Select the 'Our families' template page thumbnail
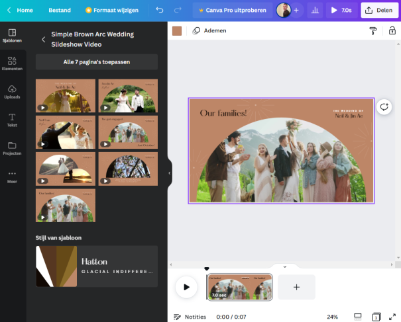Viewport: 401px width, 322px height. [x=66, y=206]
